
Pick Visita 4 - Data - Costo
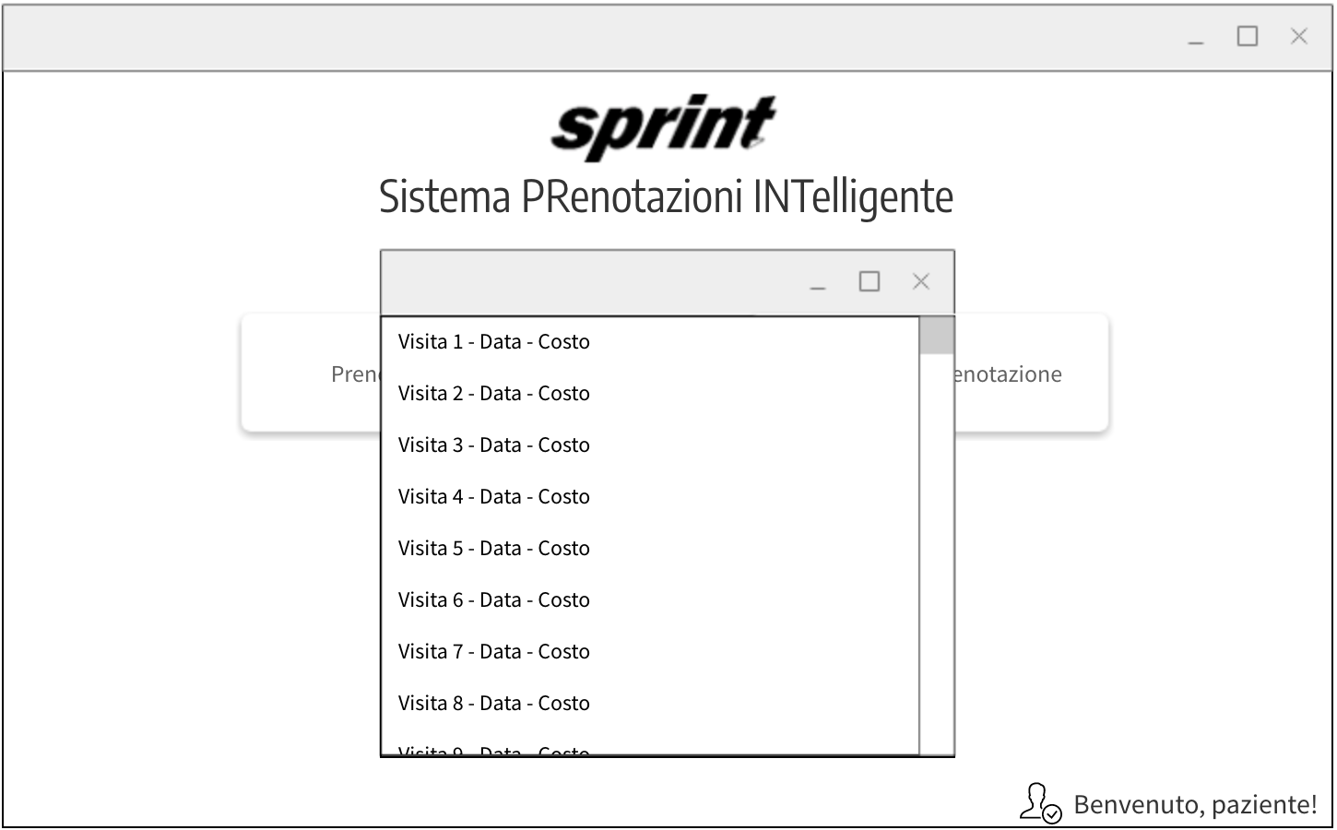(493, 497)
